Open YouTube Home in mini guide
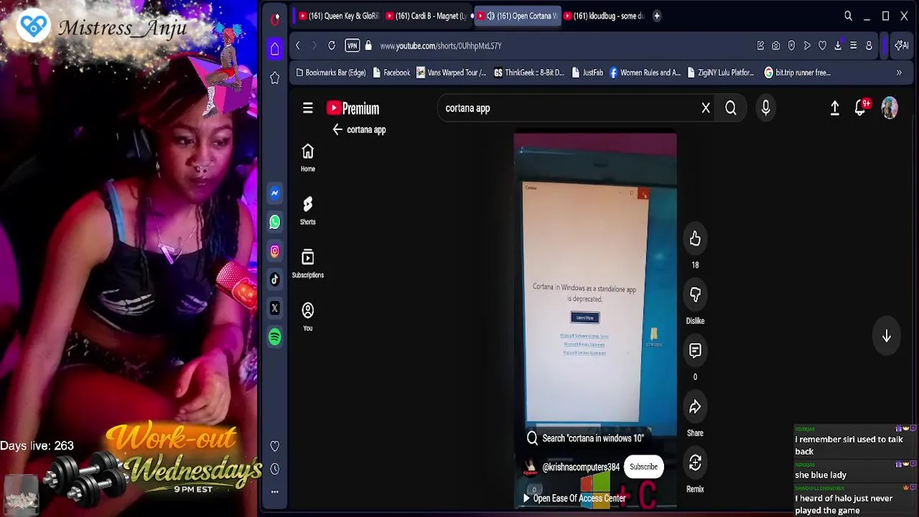The height and width of the screenshot is (517, 919). (x=308, y=158)
